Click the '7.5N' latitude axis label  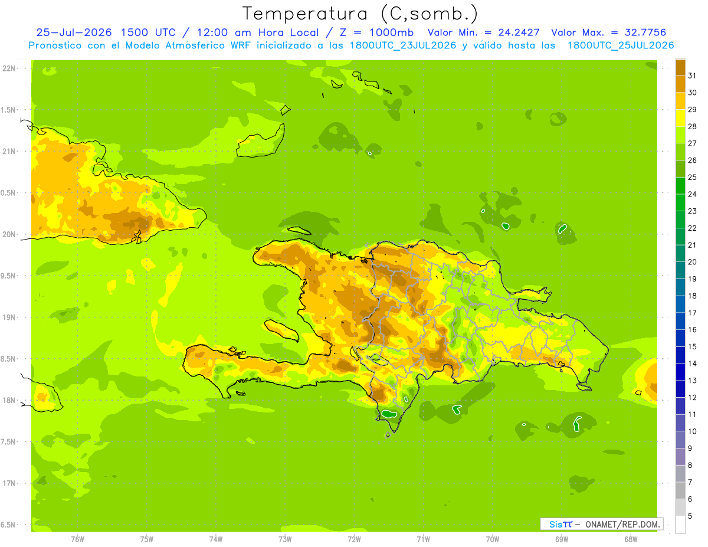coord(9,442)
